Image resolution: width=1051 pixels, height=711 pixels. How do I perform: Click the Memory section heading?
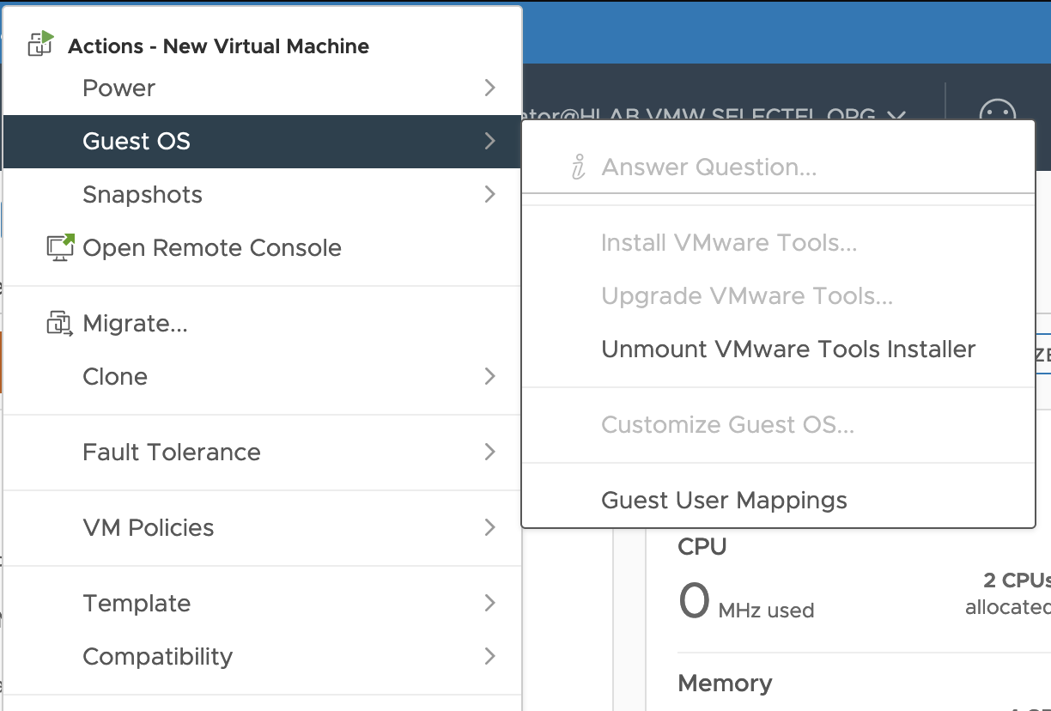pos(725,683)
